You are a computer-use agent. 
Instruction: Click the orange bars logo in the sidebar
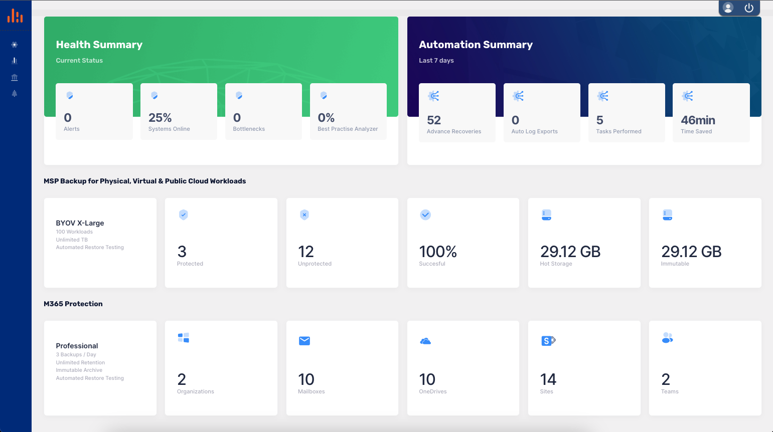click(x=15, y=16)
